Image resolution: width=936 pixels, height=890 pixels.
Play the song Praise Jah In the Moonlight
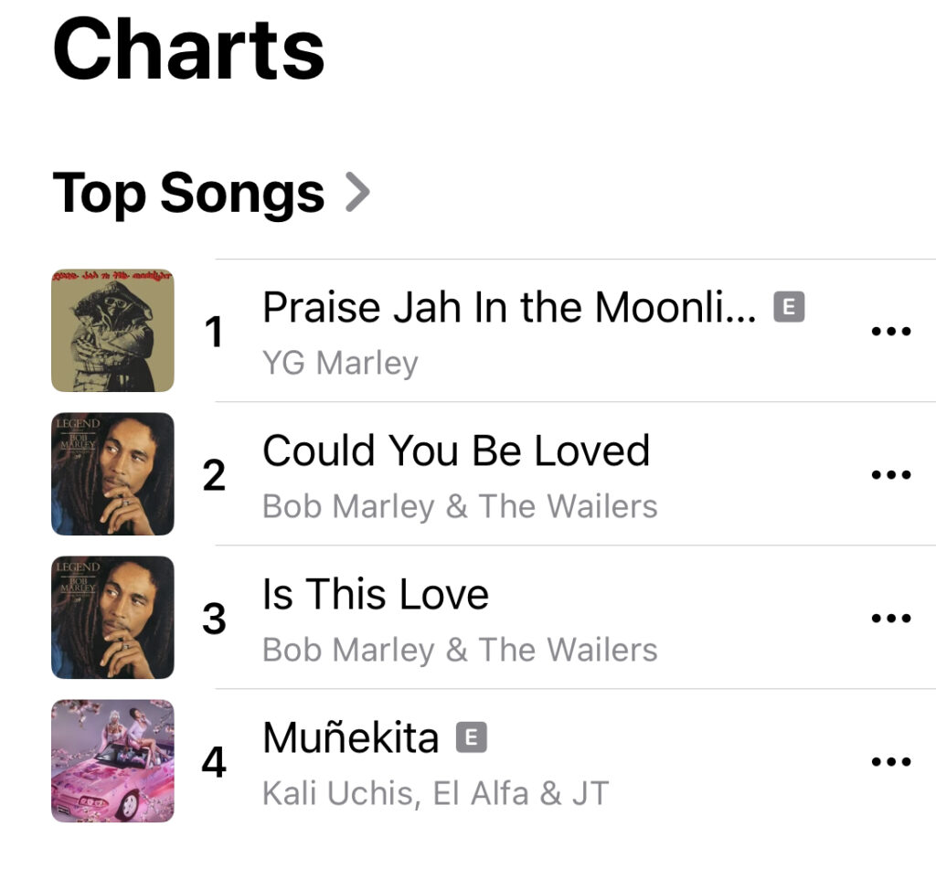pos(508,308)
